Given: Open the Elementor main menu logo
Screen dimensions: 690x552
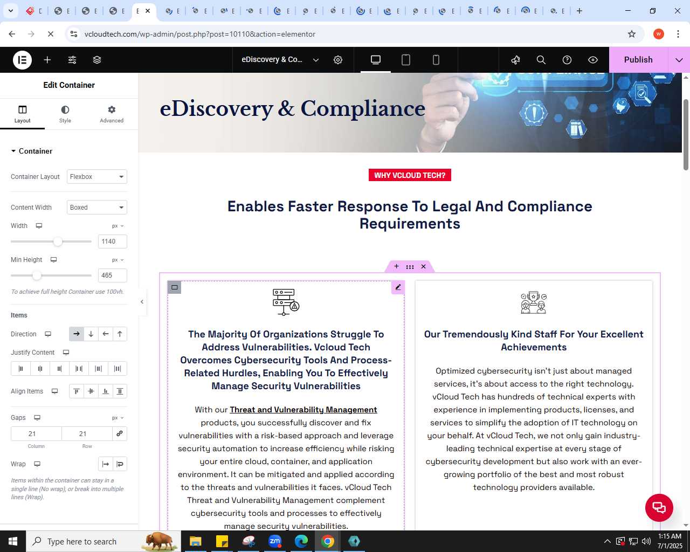Looking at the screenshot, I should point(22,60).
